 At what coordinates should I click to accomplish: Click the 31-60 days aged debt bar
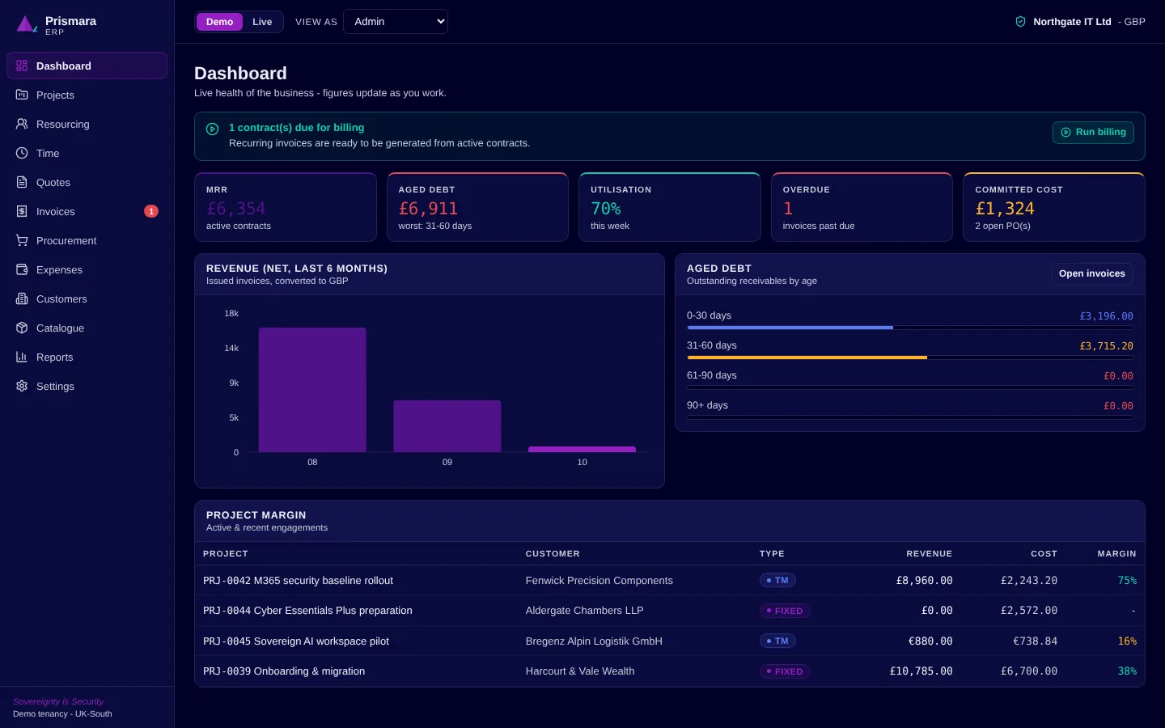(x=910, y=358)
